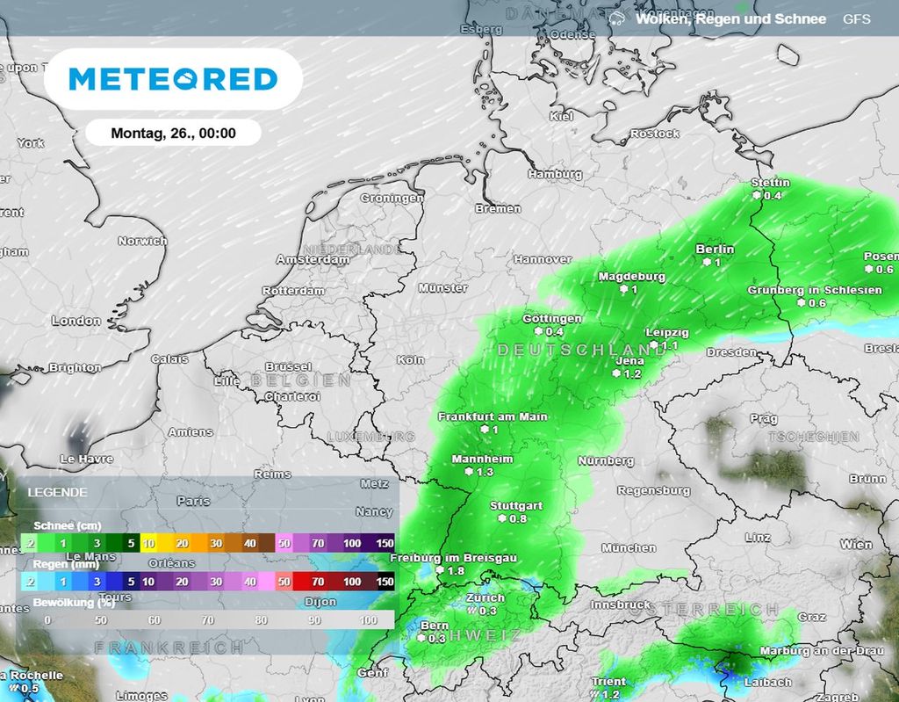This screenshot has height=702, width=899.
Task: Select the Stettin snow marker icon
Action: coord(756,195)
